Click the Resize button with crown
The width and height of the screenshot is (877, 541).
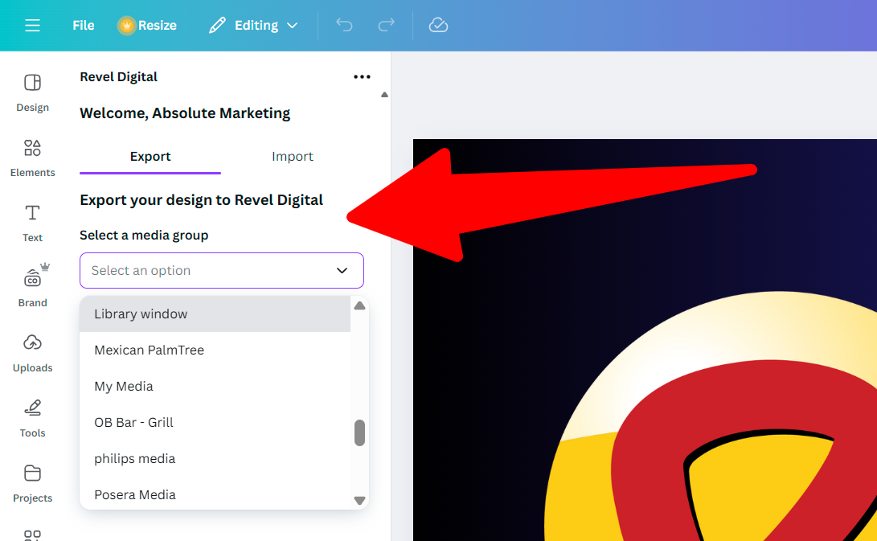click(x=146, y=25)
